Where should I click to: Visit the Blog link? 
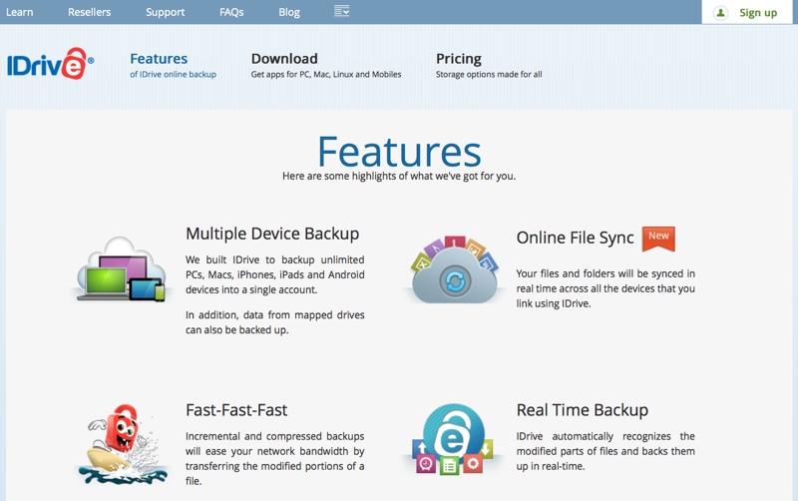coord(289,12)
